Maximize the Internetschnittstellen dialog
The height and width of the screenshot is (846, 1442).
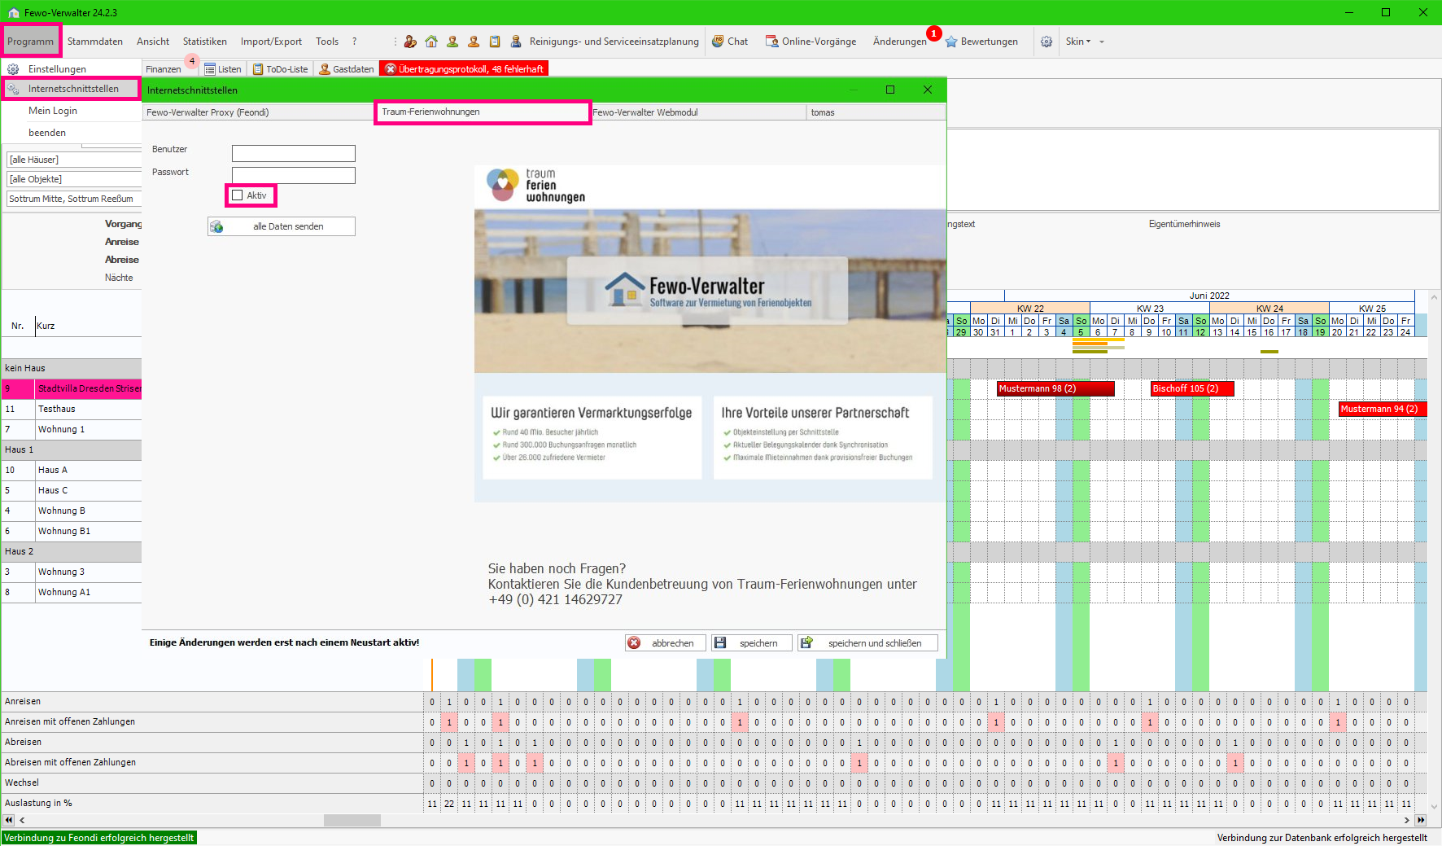click(x=890, y=90)
